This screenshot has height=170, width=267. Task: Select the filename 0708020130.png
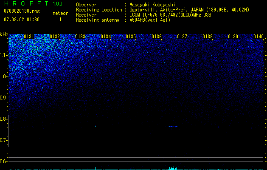[x=22, y=11]
